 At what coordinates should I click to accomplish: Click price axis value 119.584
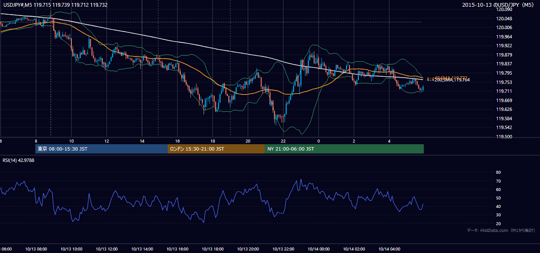pos(505,118)
